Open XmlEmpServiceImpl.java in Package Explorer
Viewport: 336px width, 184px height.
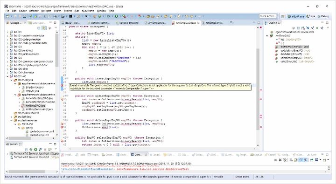(x=39, y=109)
